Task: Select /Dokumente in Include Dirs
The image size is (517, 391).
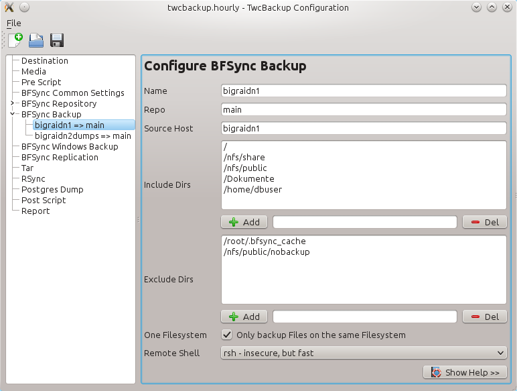Action: pos(249,178)
